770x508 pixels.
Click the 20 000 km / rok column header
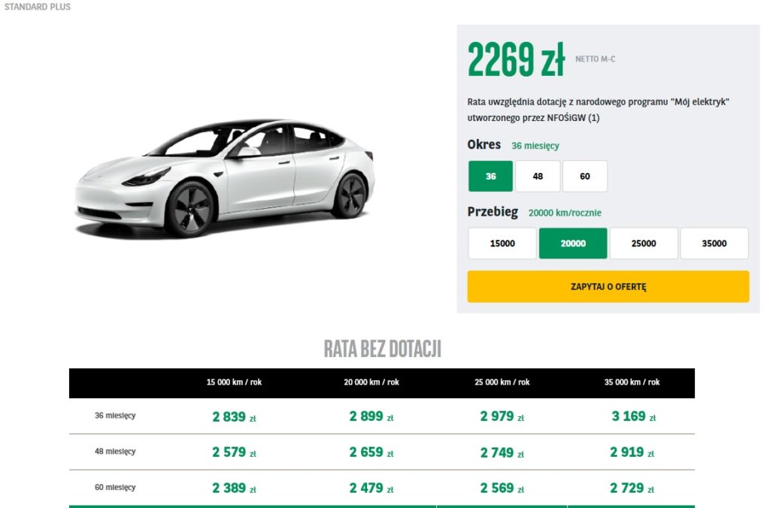[371, 383]
